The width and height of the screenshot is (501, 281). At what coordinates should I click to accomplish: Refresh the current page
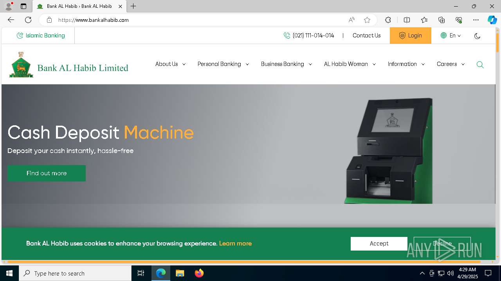pos(28,20)
